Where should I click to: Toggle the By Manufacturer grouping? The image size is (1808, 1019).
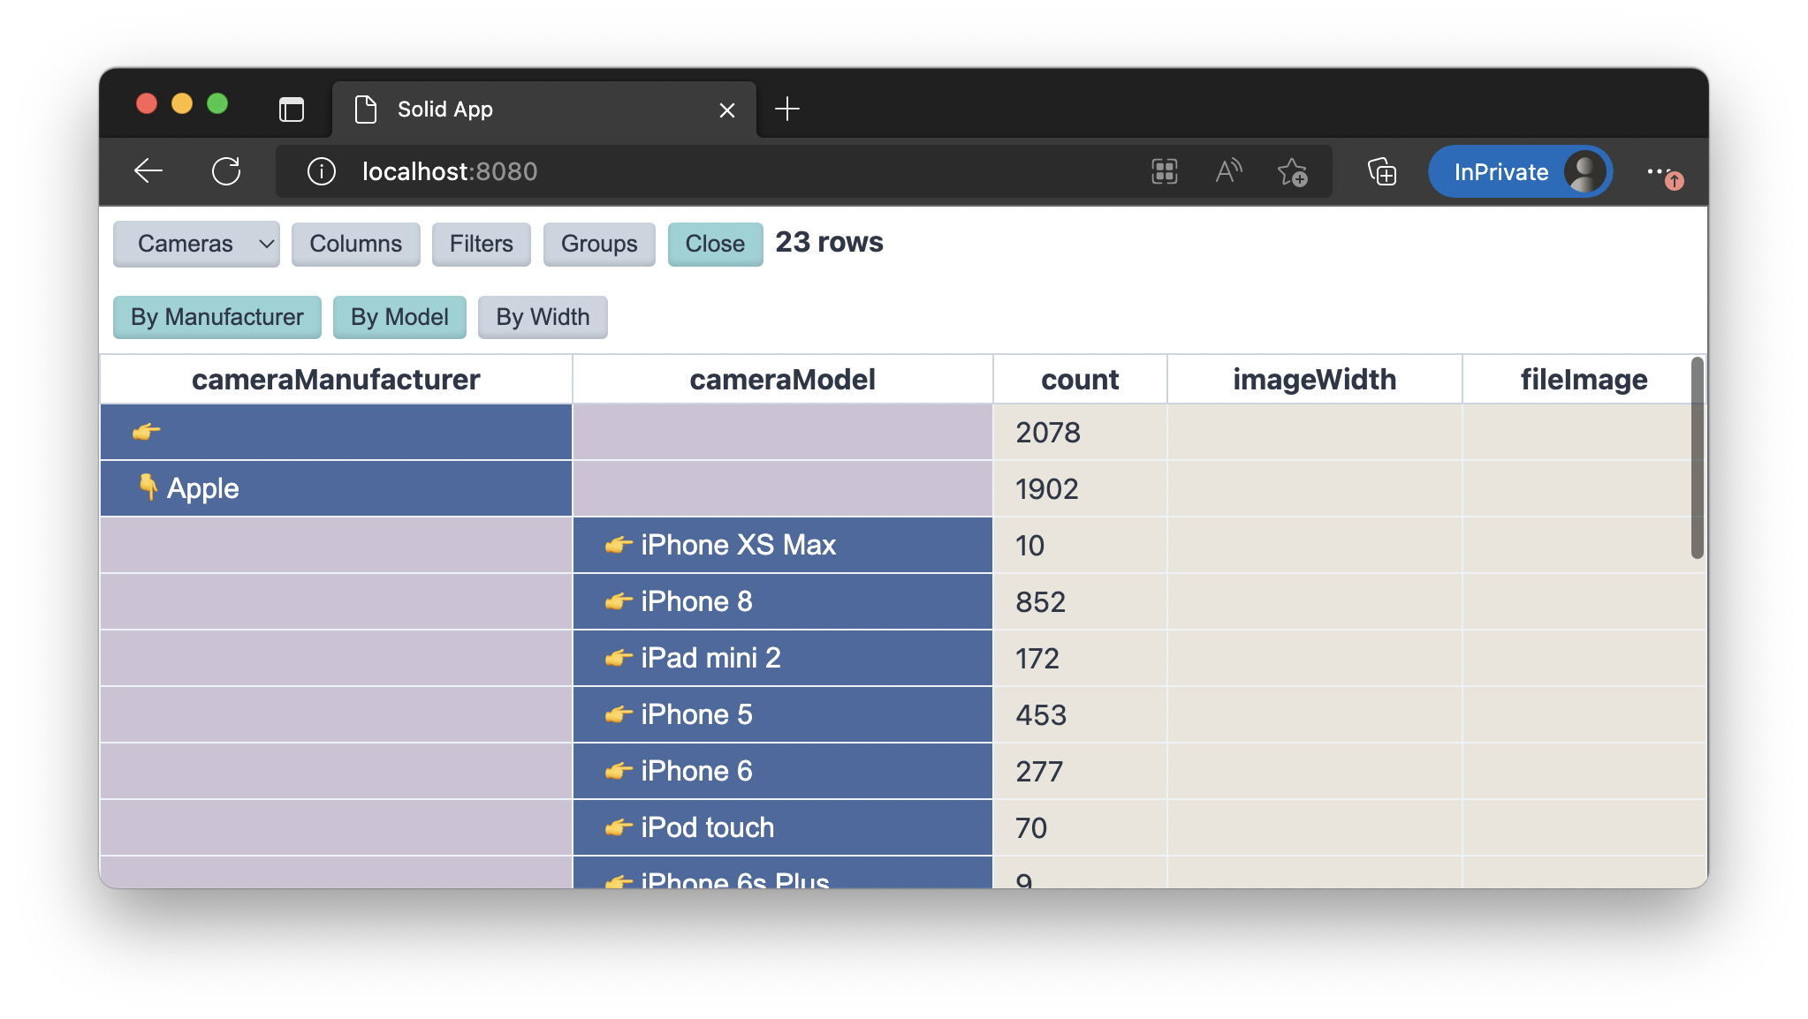click(217, 317)
